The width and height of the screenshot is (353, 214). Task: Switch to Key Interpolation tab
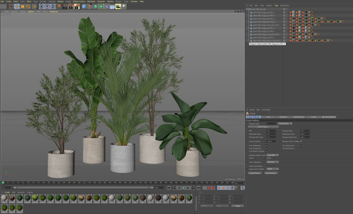coord(329,117)
